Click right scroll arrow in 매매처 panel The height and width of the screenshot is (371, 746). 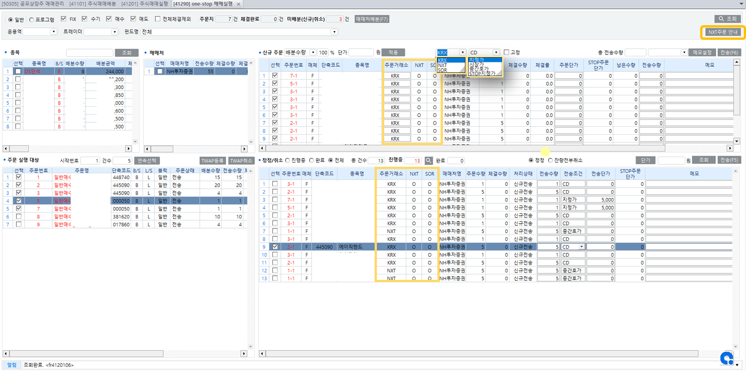(244, 149)
